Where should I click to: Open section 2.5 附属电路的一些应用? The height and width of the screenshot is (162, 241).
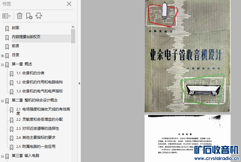pos(36,147)
